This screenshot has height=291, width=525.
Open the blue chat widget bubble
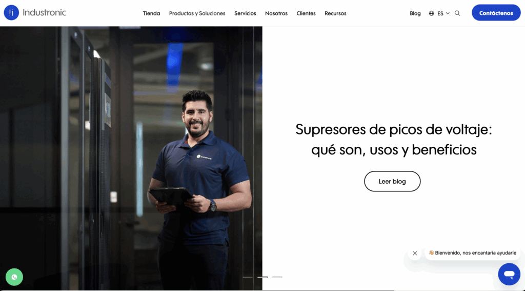(509, 274)
